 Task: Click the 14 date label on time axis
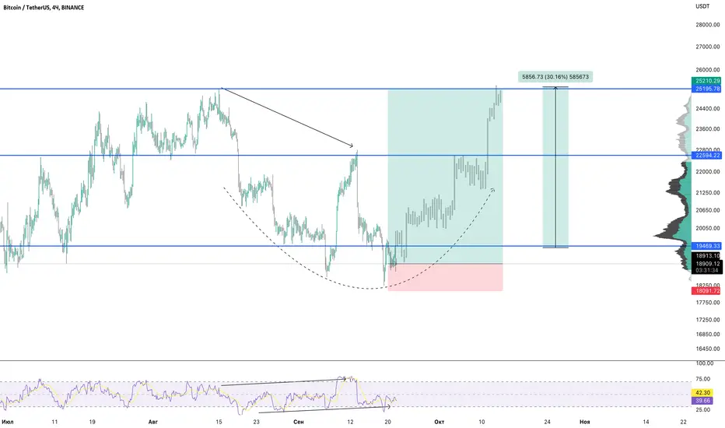646,422
